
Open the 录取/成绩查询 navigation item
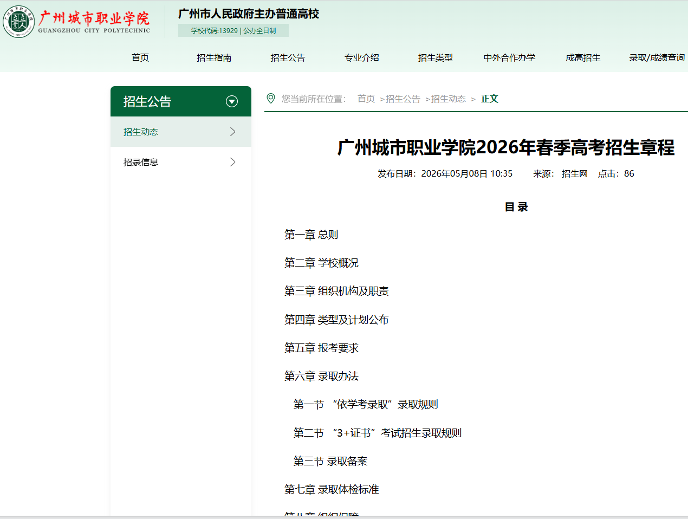[657, 57]
